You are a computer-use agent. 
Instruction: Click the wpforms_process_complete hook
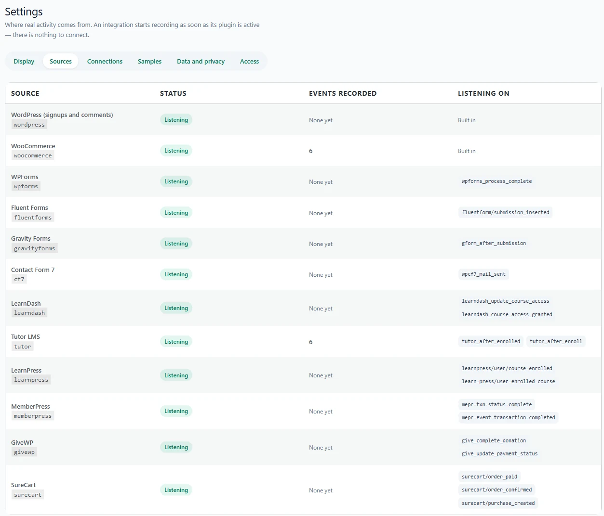pos(497,181)
